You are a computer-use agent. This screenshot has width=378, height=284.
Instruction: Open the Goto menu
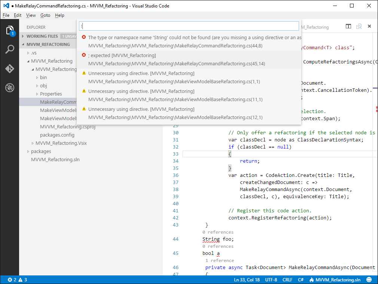(x=45, y=15)
